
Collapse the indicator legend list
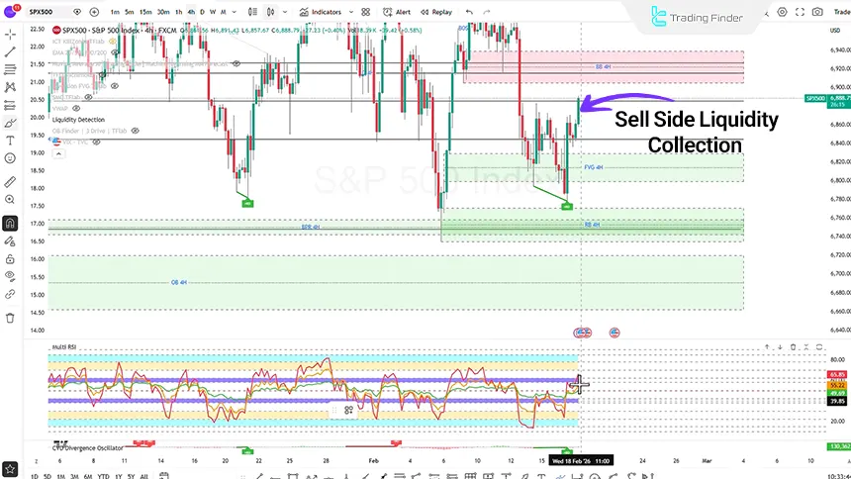(x=58, y=153)
